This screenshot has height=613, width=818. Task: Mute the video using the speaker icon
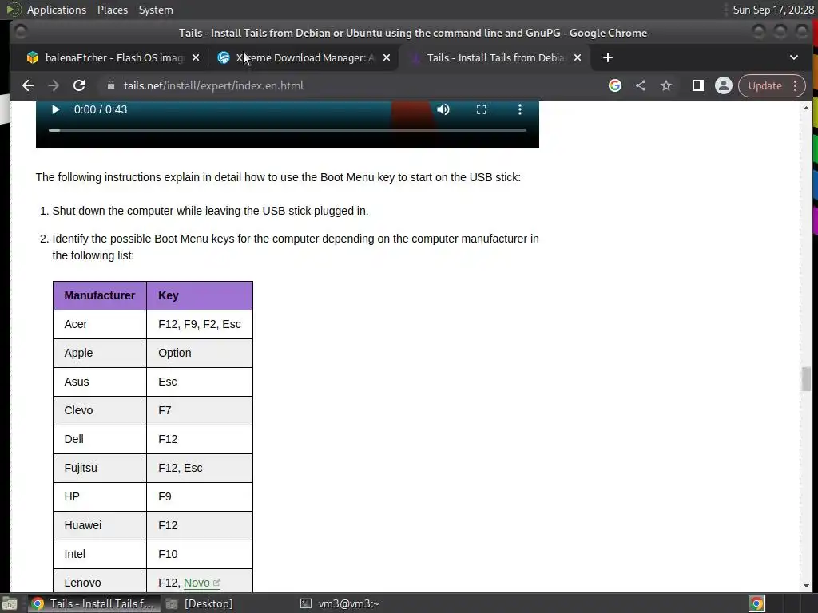click(443, 109)
